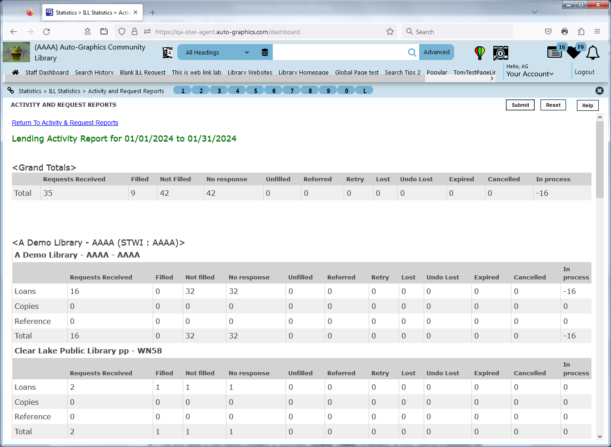This screenshot has width=611, height=447.
Task: Select shortcut pill number 0
Action: 346,90
